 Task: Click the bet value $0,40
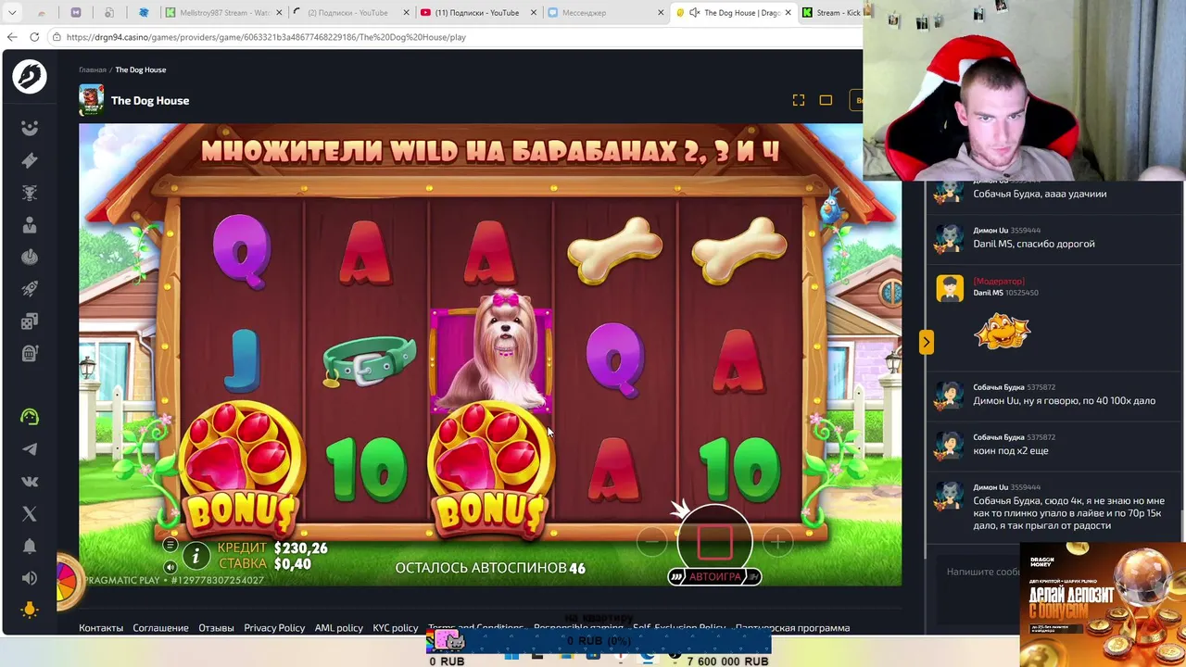tap(293, 564)
